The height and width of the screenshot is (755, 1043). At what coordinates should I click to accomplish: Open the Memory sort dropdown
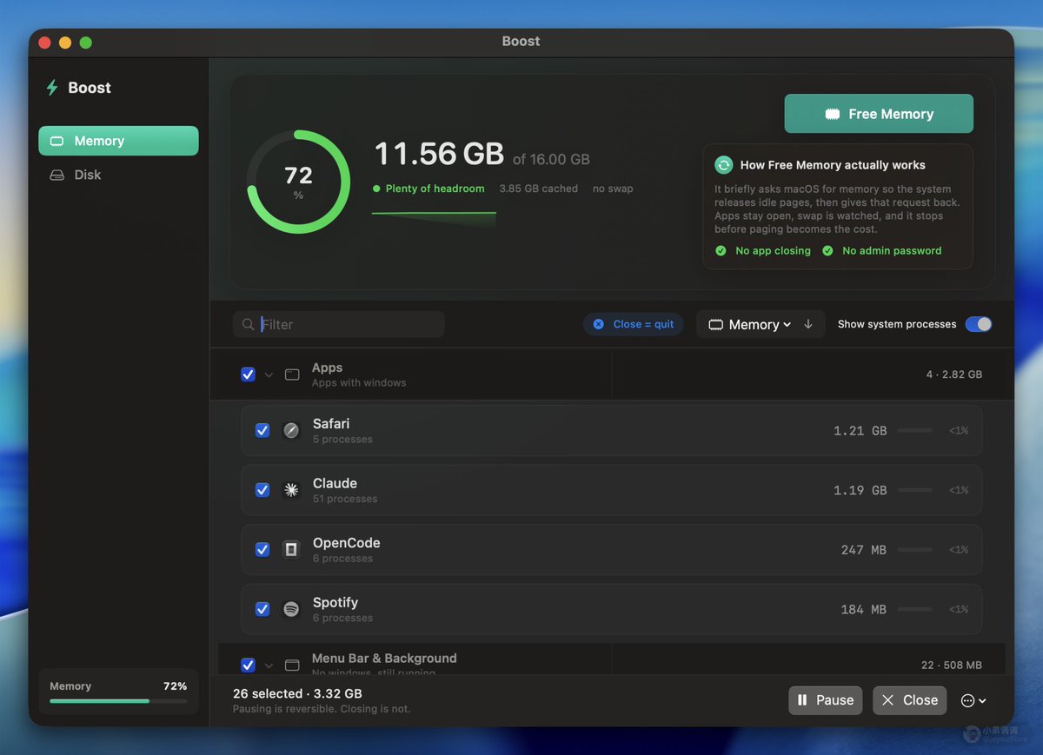750,324
